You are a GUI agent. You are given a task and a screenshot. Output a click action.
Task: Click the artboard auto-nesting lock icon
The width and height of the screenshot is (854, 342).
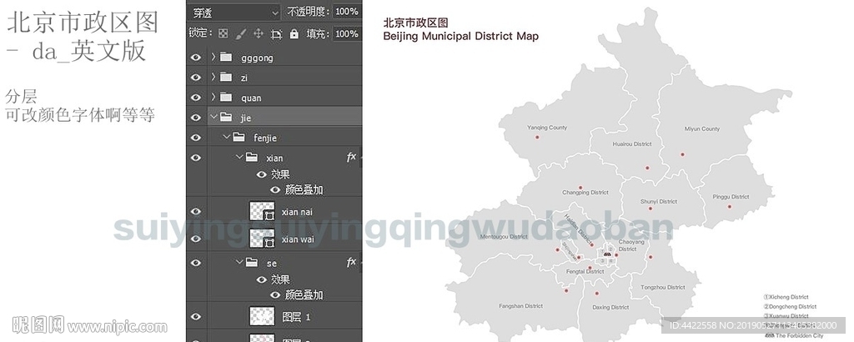pos(276,34)
